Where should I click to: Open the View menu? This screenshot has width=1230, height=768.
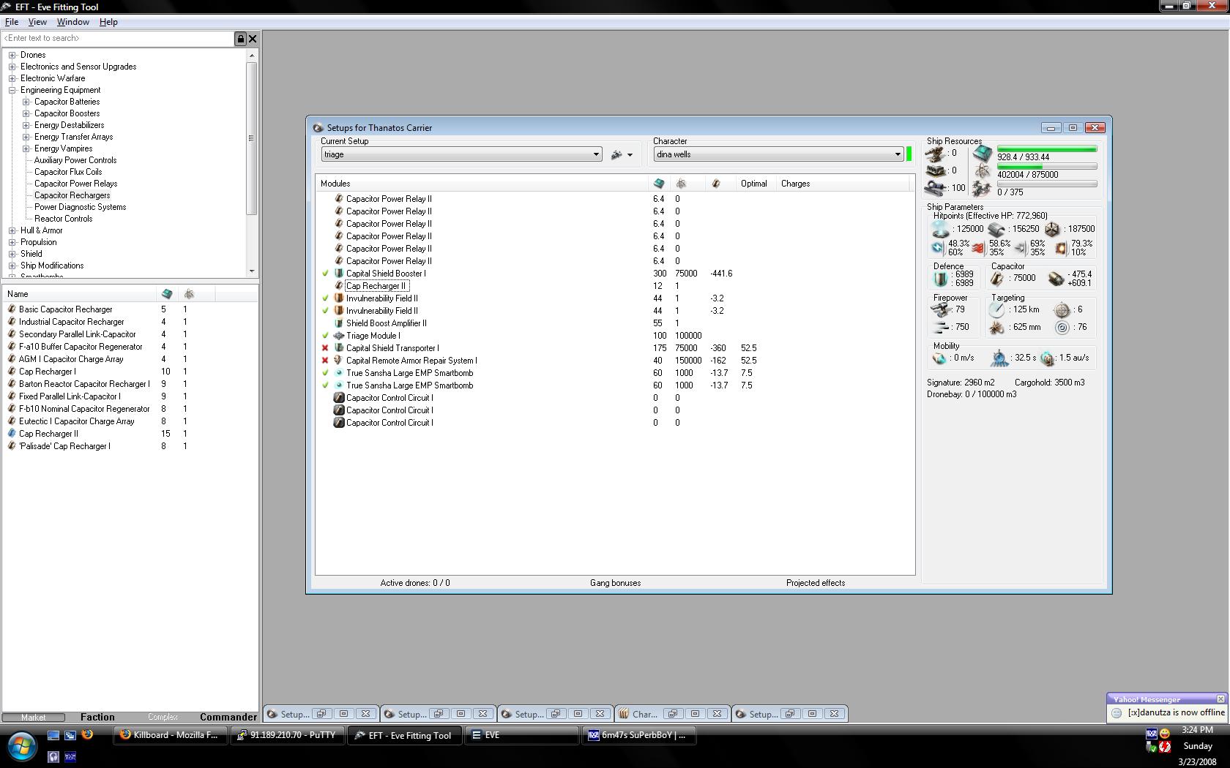coord(37,22)
